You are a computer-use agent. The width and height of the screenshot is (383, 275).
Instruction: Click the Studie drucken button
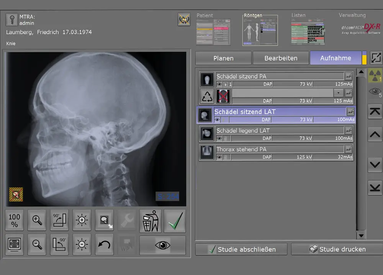coord(337,249)
